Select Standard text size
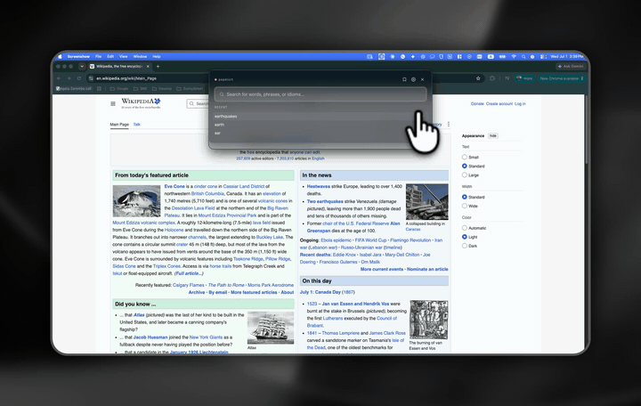 pyautogui.click(x=465, y=166)
